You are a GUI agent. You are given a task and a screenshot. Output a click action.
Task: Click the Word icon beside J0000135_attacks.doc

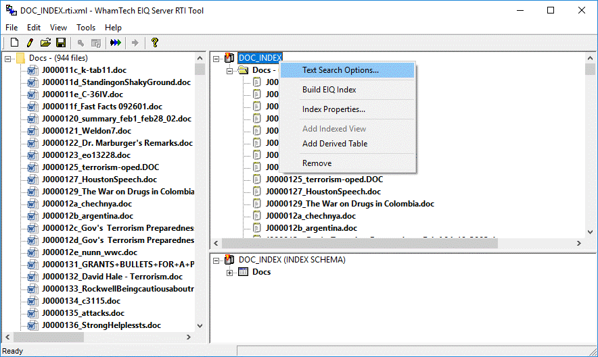pos(33,313)
